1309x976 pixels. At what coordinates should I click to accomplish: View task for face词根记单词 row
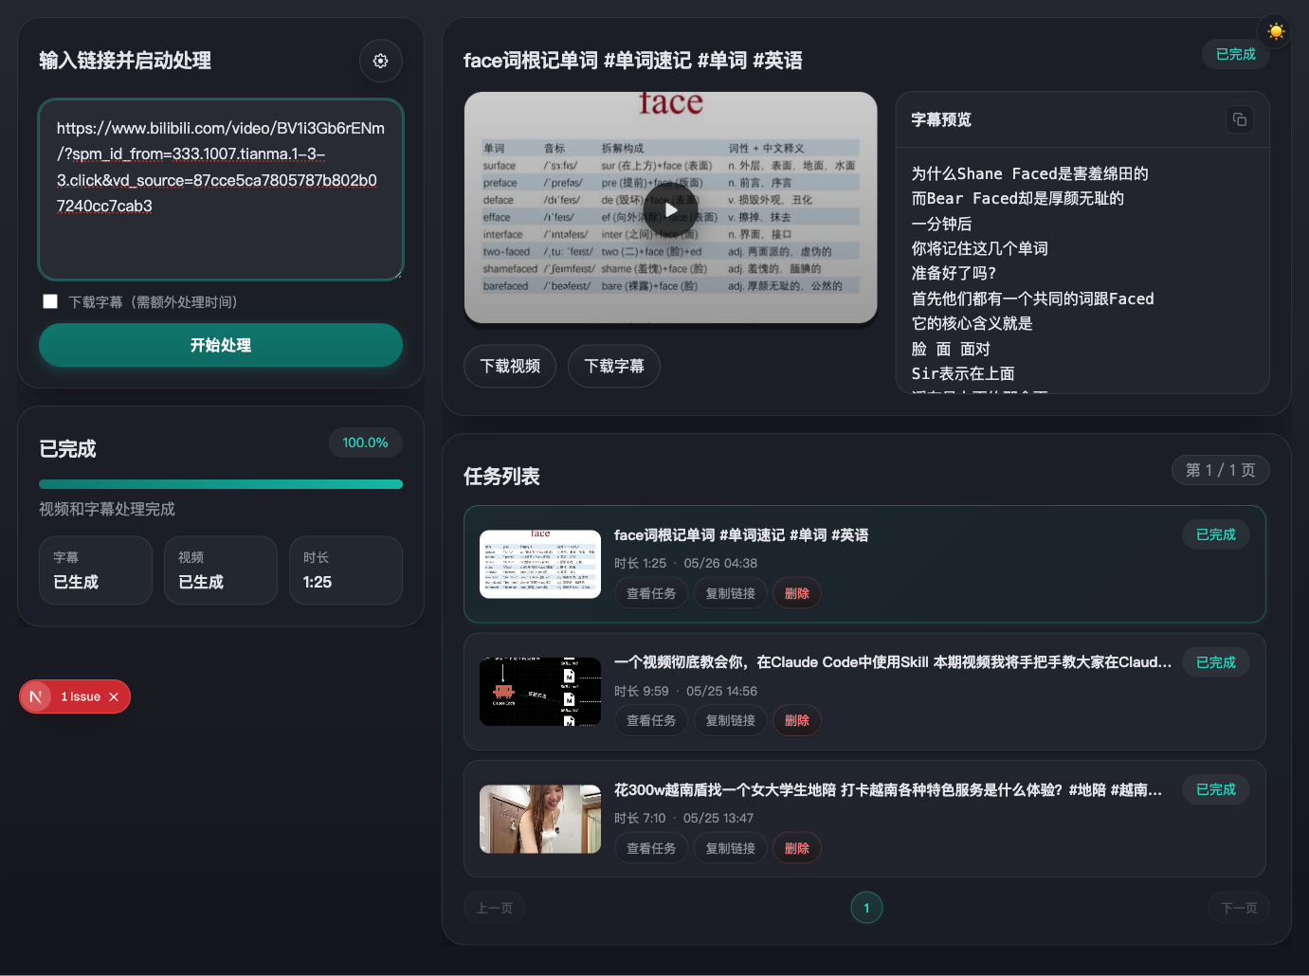[651, 593]
